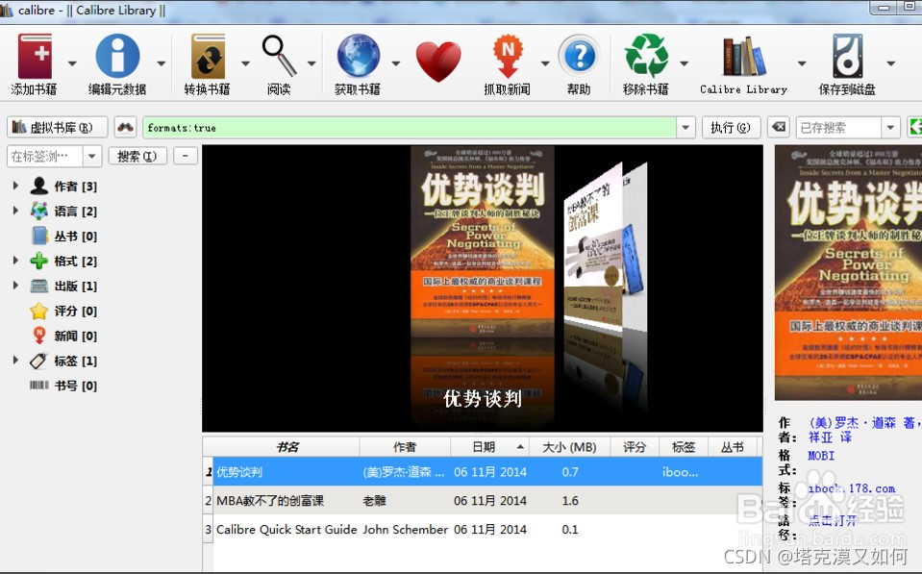922x574 pixels.
Task: Click the book cover in details panel
Action: click(848, 272)
